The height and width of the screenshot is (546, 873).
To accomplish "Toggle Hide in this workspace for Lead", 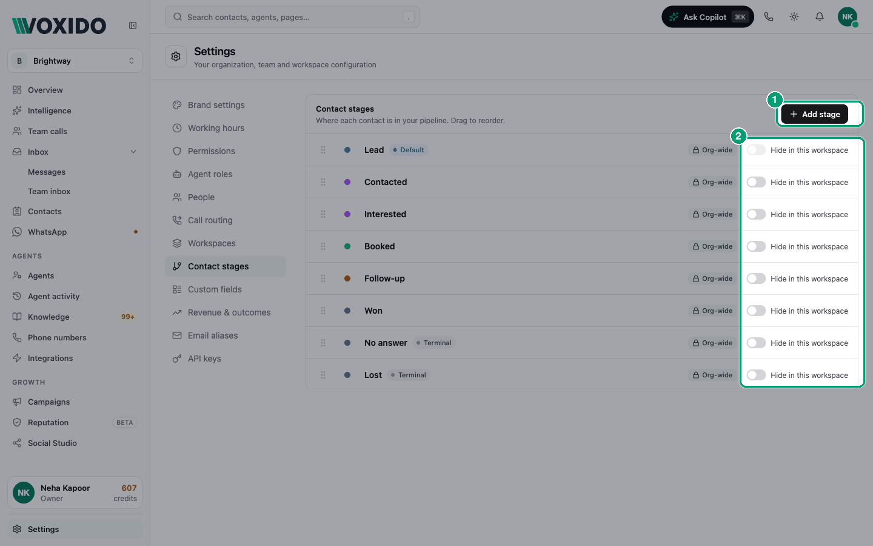I will pos(756,150).
